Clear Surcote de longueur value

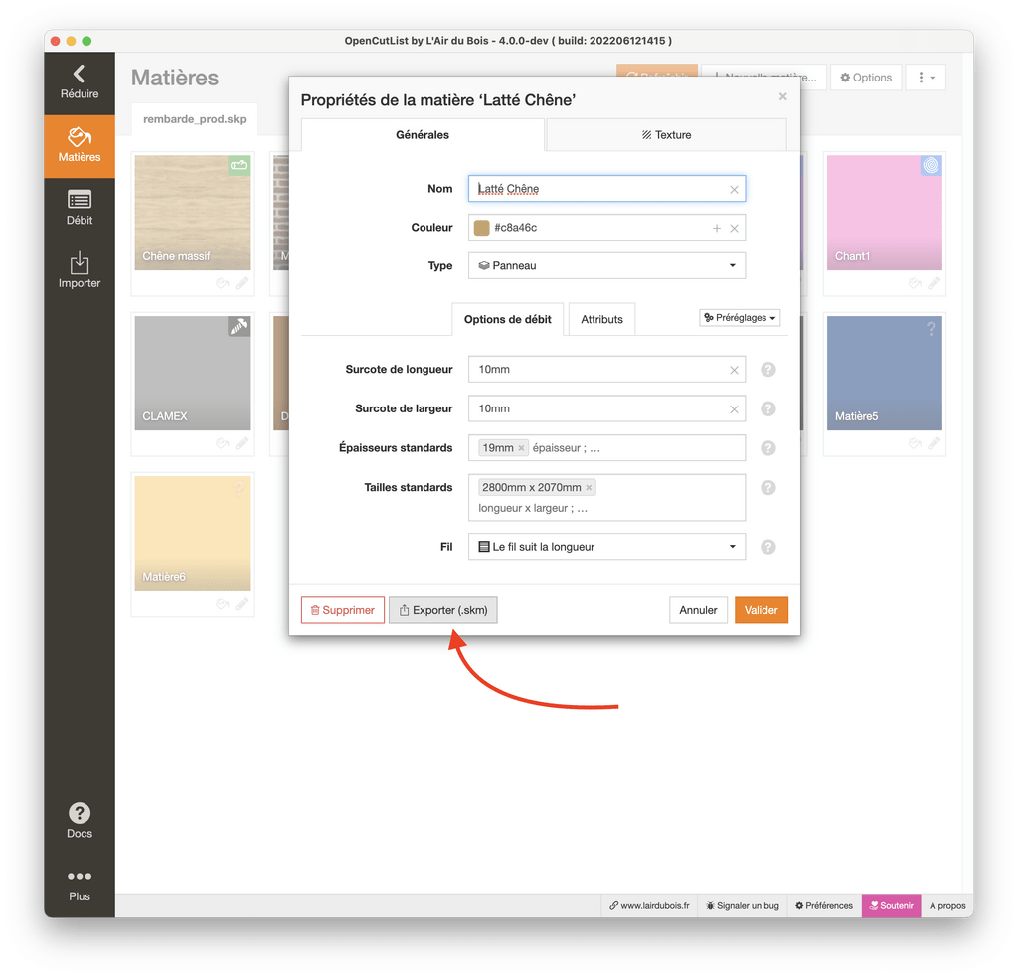[734, 370]
